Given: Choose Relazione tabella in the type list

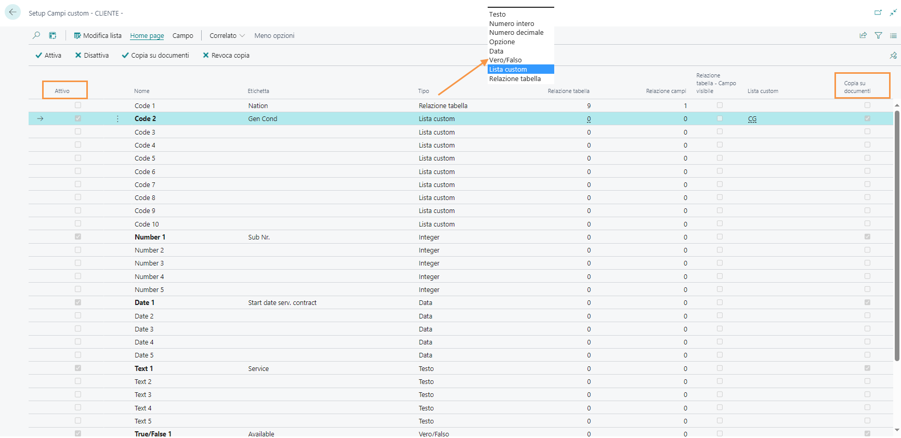Looking at the screenshot, I should tap(515, 79).
